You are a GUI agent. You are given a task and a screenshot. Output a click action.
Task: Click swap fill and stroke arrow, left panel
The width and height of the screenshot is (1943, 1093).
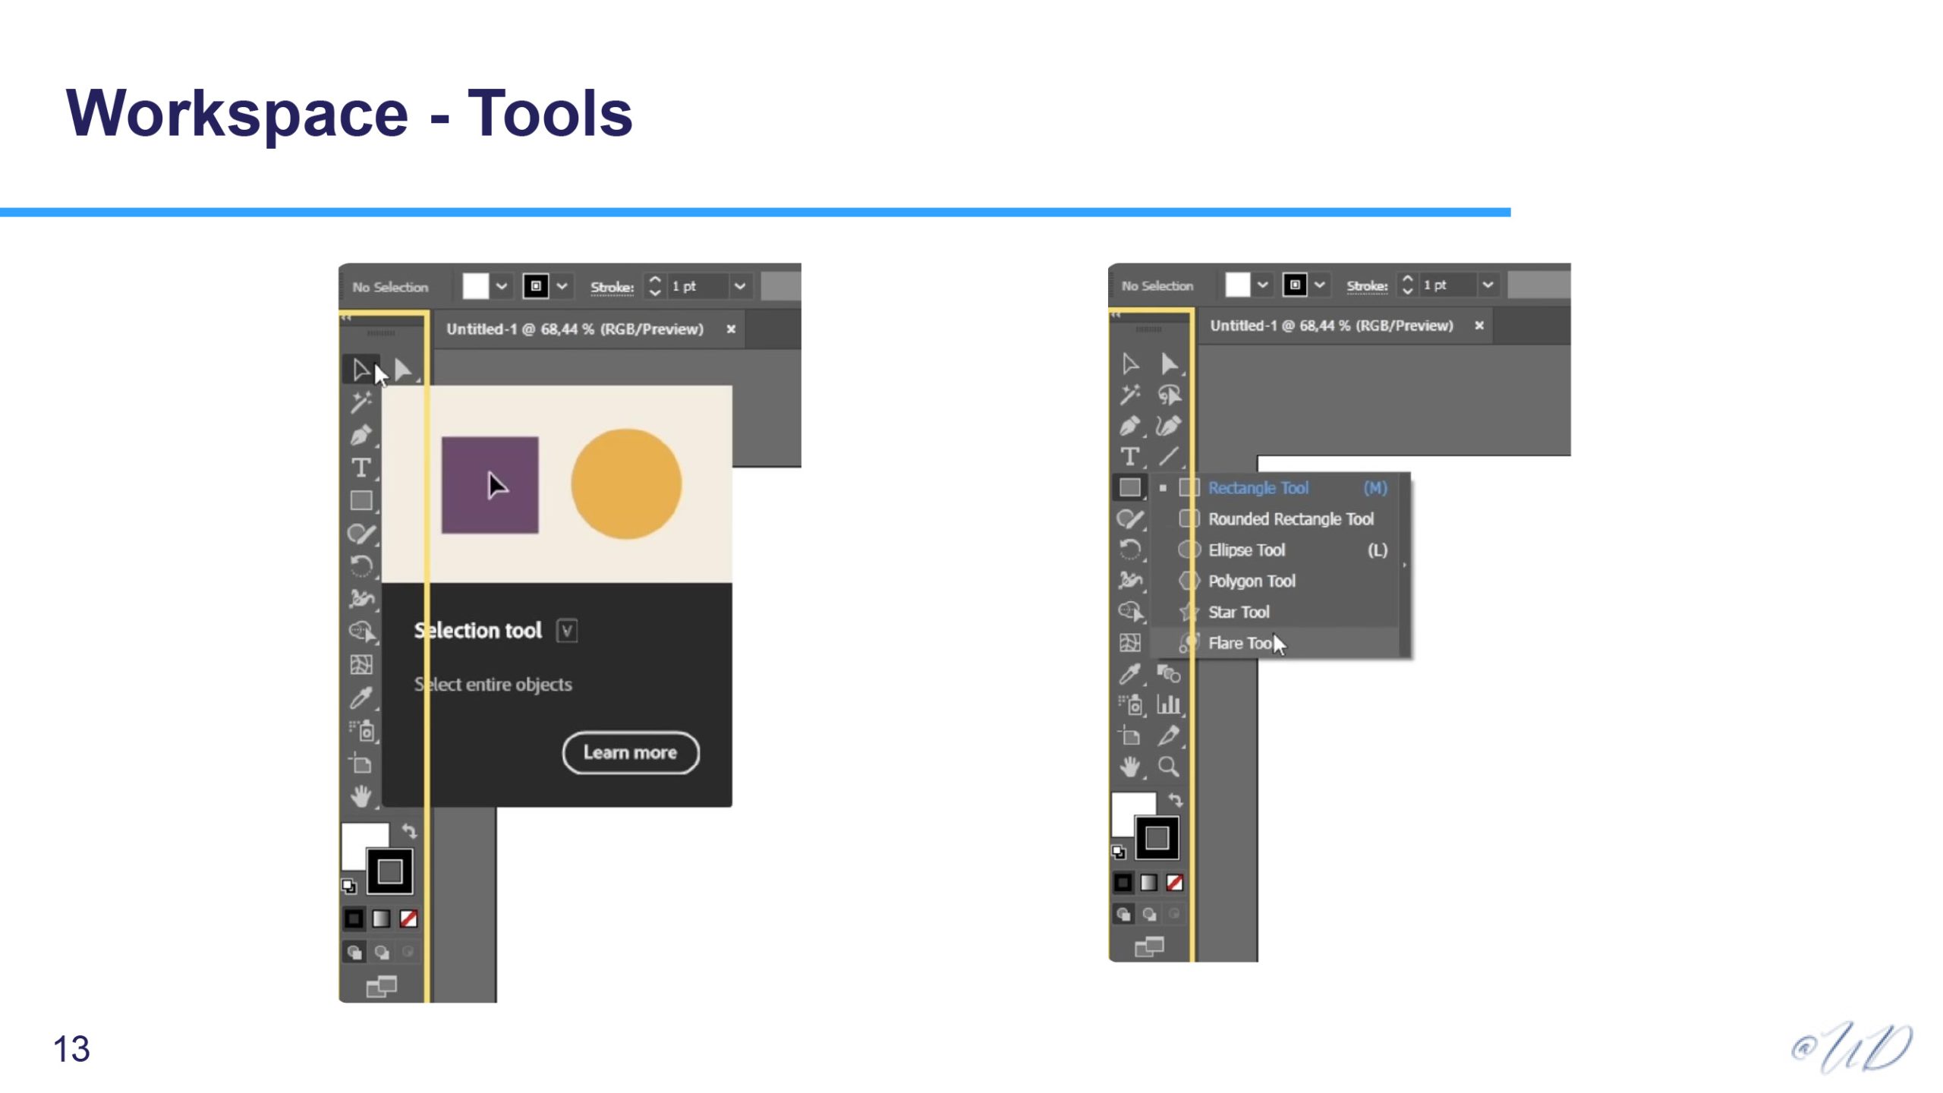[409, 831]
